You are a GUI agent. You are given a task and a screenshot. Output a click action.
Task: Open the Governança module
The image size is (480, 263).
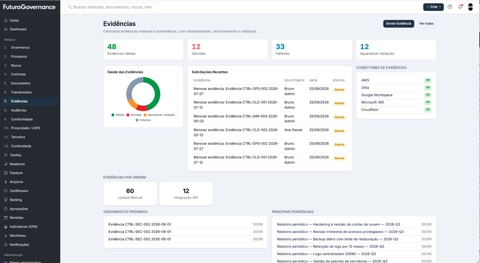click(30, 48)
